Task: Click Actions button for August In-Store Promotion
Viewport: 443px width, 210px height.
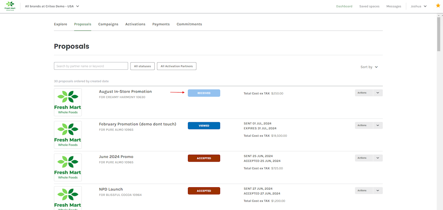Action: (364, 93)
